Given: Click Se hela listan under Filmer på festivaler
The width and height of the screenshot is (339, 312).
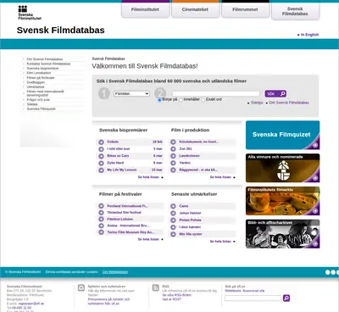Looking at the screenshot, I should (148, 239).
